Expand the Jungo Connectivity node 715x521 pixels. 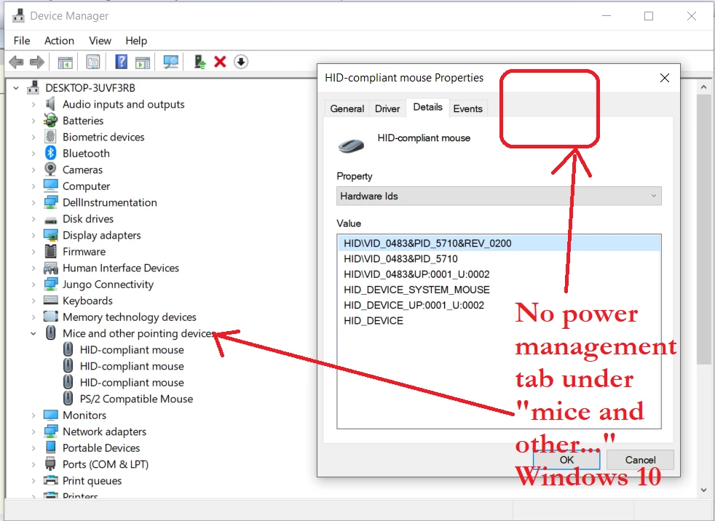[33, 285]
